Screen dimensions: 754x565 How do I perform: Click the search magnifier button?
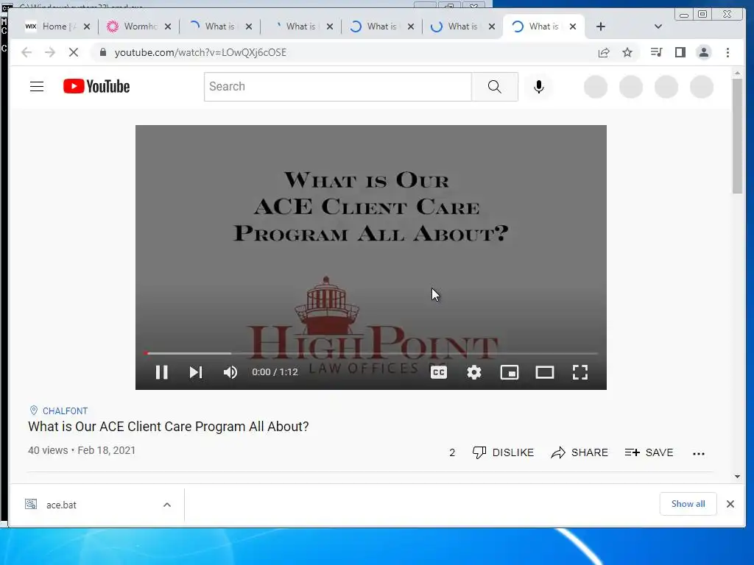494,87
